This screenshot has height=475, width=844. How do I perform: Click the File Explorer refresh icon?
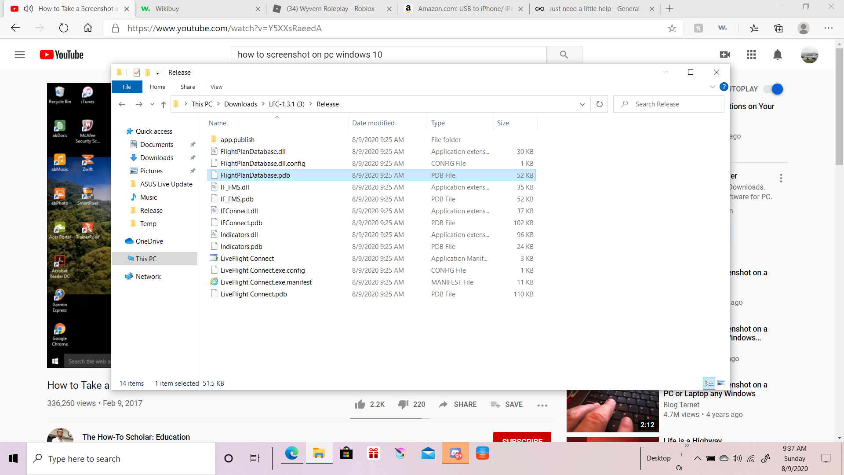click(x=599, y=104)
